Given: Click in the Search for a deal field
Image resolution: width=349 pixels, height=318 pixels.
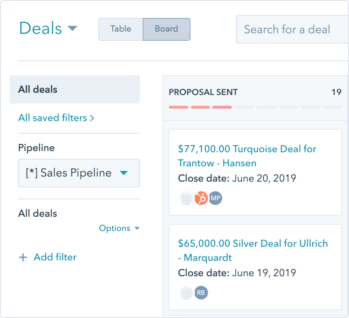Looking at the screenshot, I should [292, 30].
